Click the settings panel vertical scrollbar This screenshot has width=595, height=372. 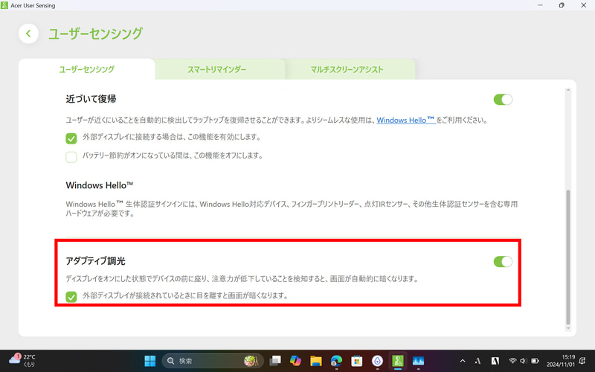click(x=568, y=256)
